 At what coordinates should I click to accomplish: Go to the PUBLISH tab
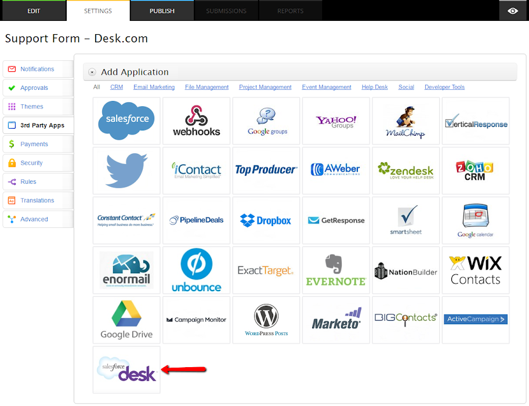click(x=162, y=11)
